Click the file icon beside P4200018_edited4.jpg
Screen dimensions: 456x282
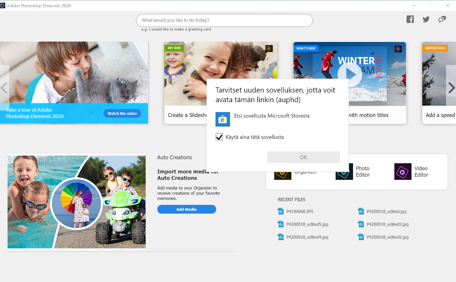coord(281,237)
